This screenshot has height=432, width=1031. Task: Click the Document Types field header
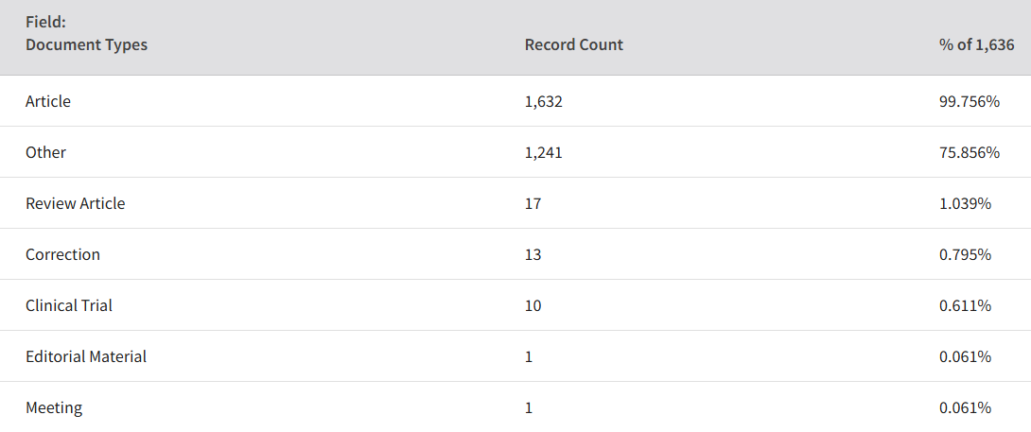point(86,45)
